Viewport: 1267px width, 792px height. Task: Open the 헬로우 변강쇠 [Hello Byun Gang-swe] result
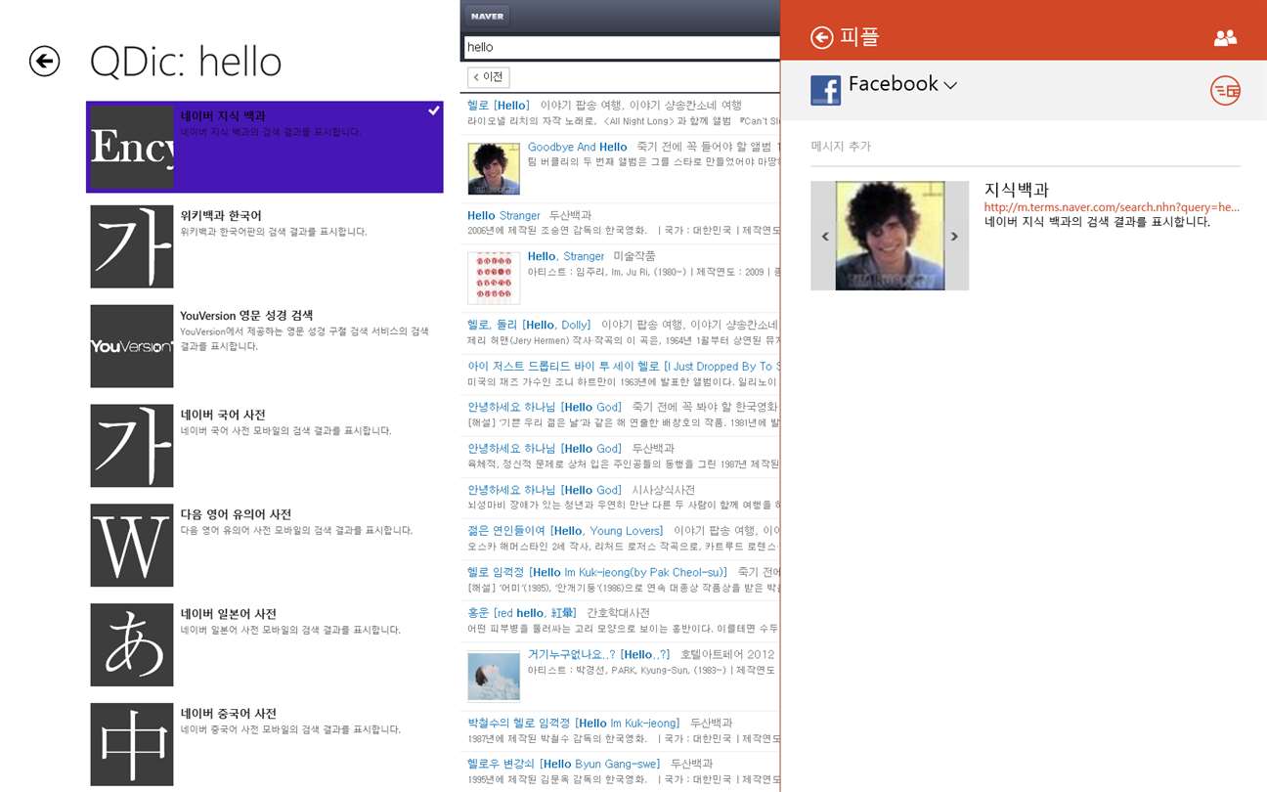click(563, 764)
